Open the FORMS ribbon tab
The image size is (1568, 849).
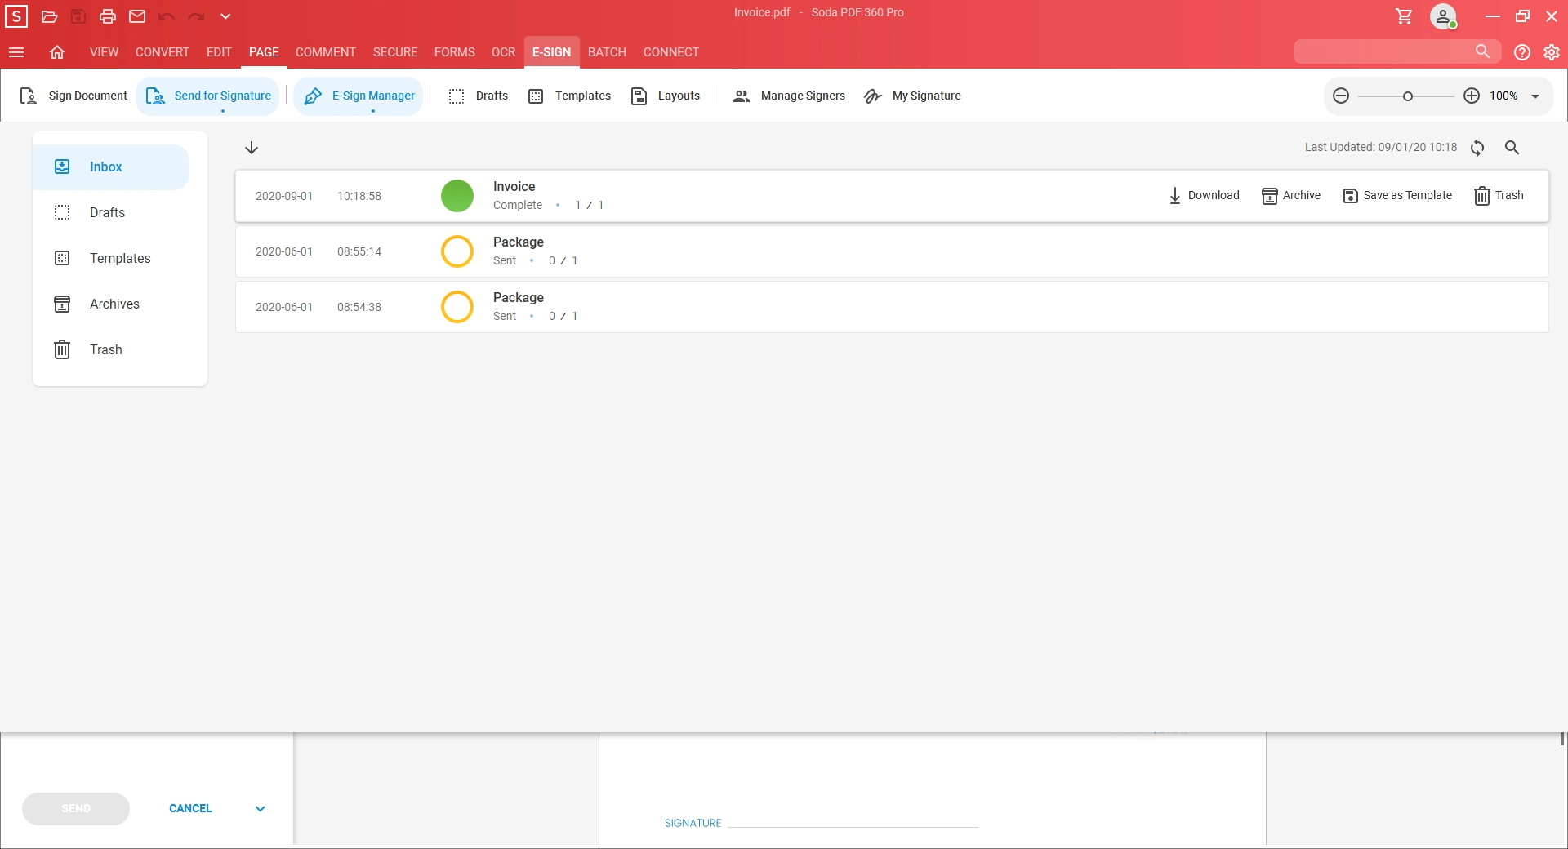click(x=455, y=52)
